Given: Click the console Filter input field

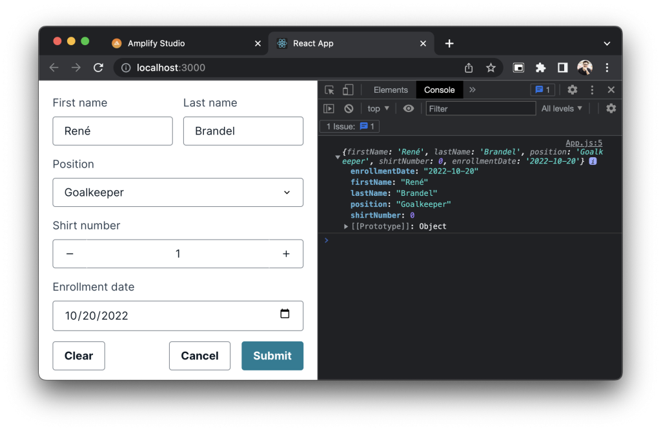Looking at the screenshot, I should tap(480, 108).
